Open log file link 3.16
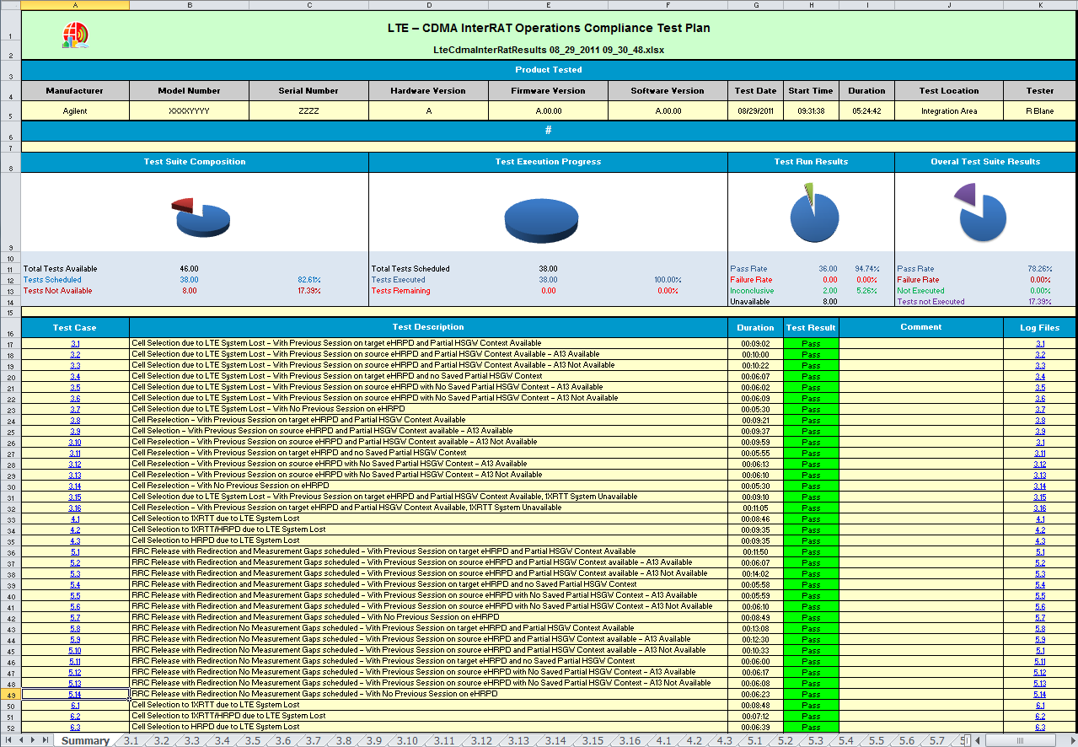Image resolution: width=1078 pixels, height=747 pixels. [x=1040, y=508]
